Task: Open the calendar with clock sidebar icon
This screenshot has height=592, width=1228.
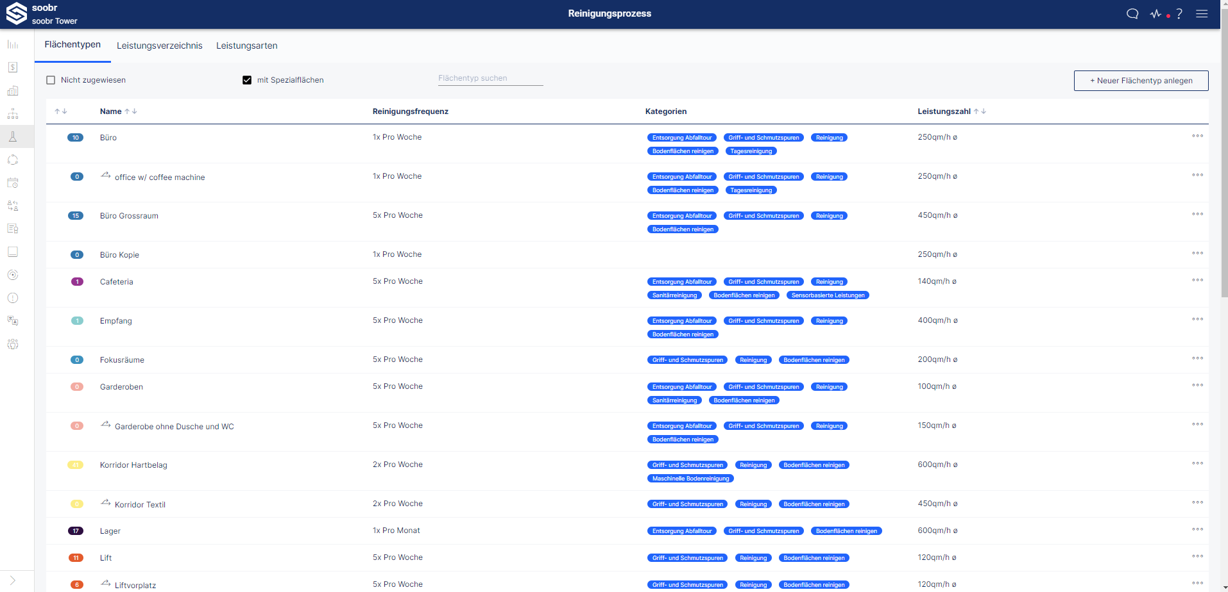Action: point(12,183)
